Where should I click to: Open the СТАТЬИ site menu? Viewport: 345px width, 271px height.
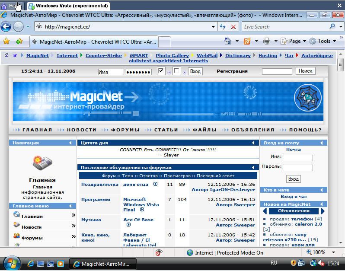(x=166, y=130)
